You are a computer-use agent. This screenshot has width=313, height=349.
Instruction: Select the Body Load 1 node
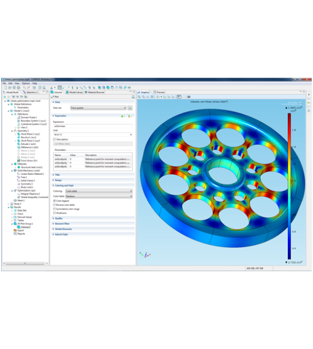point(27,187)
